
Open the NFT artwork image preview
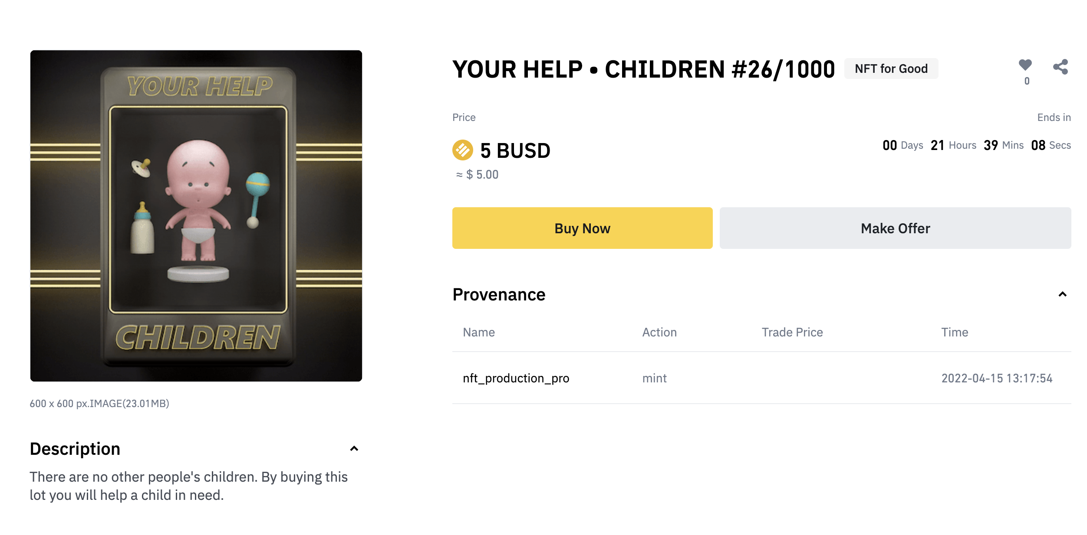coord(196,216)
